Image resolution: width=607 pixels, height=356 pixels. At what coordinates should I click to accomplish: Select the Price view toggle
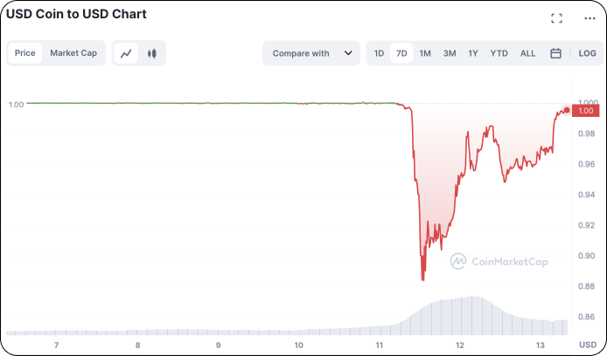24,53
